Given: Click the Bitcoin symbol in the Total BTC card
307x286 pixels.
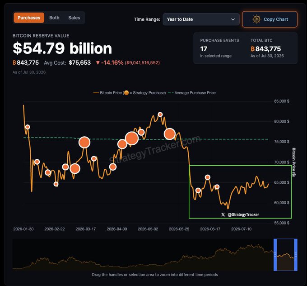Looking at the screenshot, I should [x=252, y=49].
